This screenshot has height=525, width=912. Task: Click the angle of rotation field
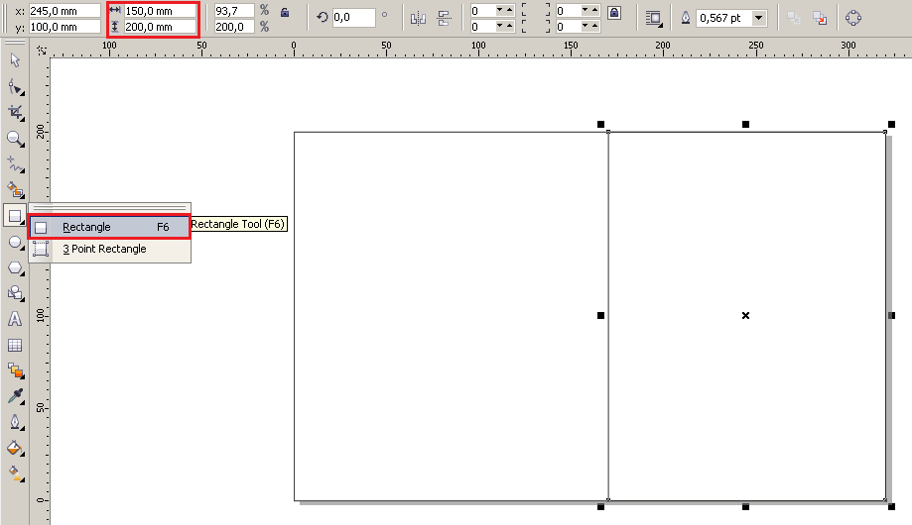(x=353, y=18)
